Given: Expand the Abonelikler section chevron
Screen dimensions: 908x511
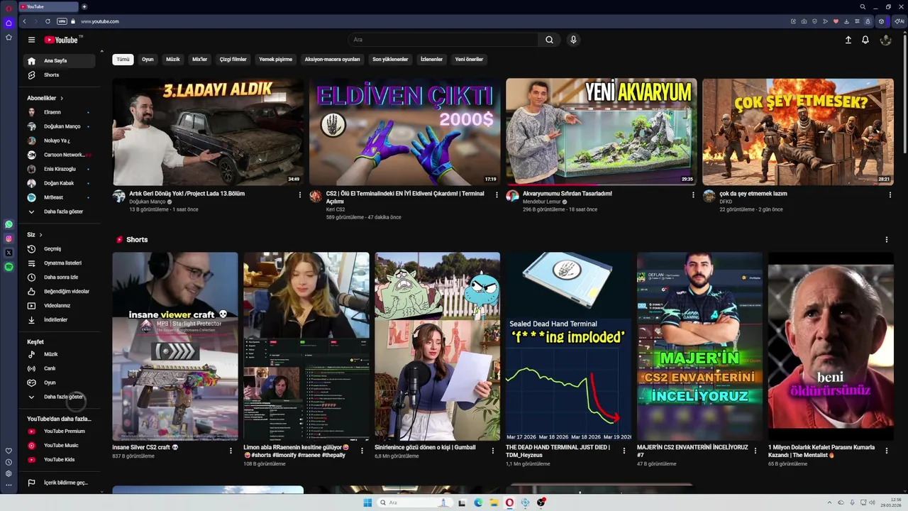Looking at the screenshot, I should pyautogui.click(x=62, y=98).
